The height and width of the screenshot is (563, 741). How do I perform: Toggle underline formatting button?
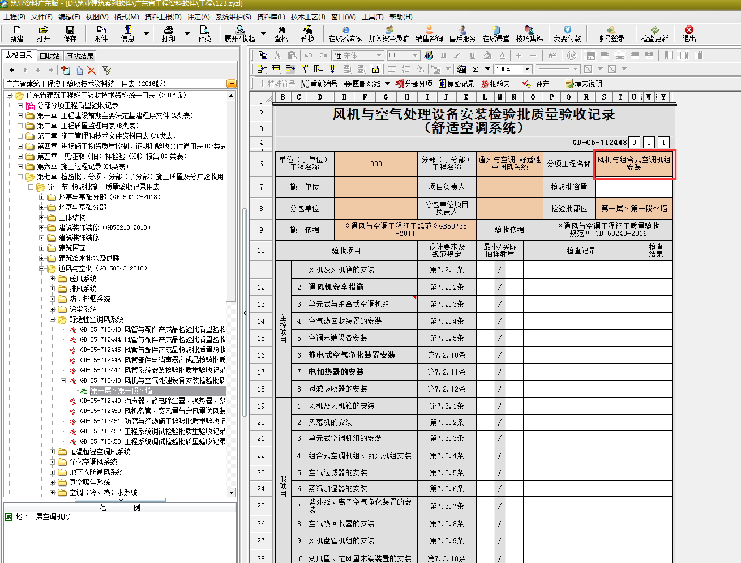click(472, 55)
